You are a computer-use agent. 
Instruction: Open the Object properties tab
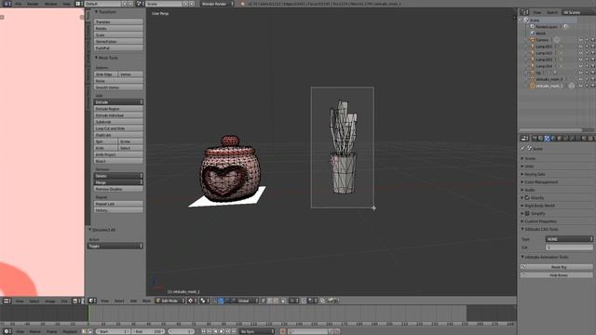(560, 139)
